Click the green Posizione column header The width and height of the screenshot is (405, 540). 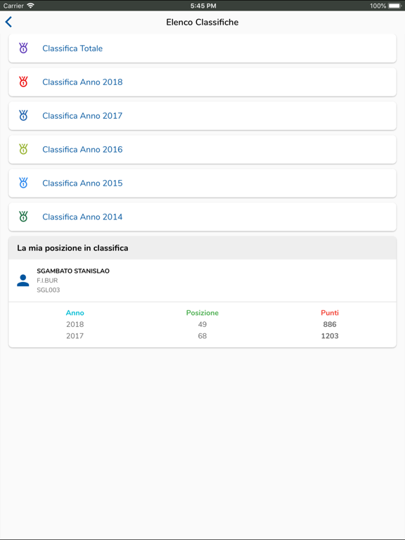202,313
